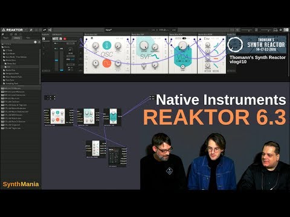
Task: Click the Reaktor logo in the header
Action: tap(13, 30)
